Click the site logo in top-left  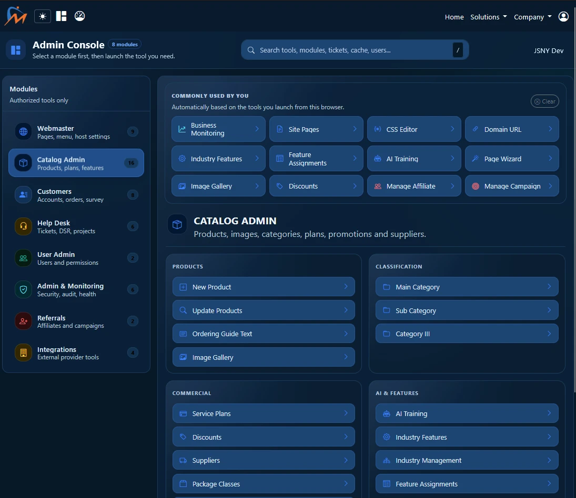[x=16, y=16]
